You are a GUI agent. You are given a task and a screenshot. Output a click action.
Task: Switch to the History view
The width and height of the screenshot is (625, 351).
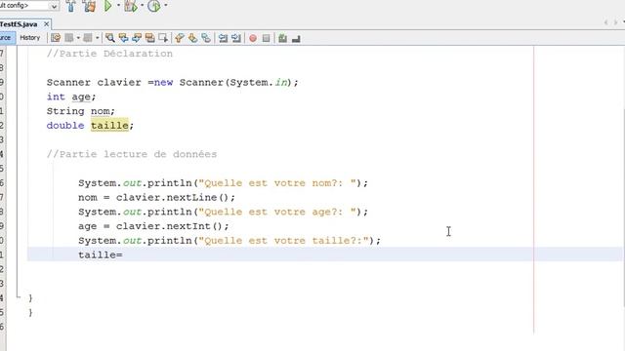pos(30,38)
